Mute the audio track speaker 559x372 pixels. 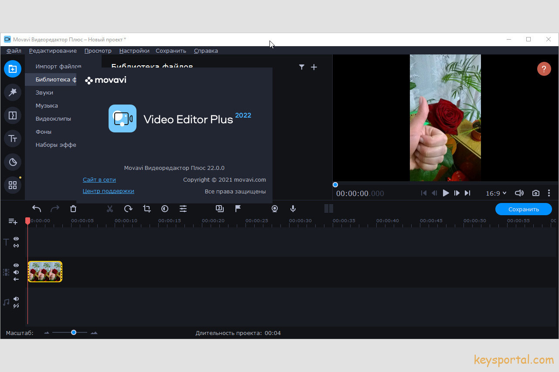(16, 299)
